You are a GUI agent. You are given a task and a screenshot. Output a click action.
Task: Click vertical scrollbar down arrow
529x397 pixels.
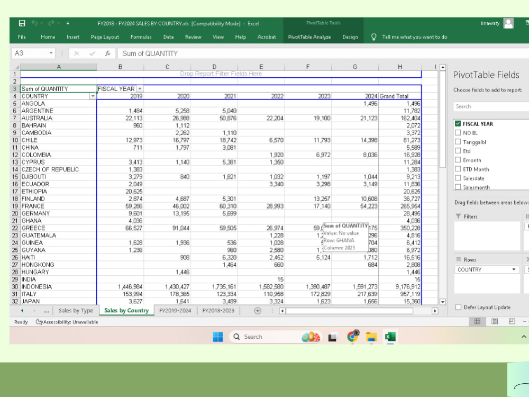click(x=443, y=302)
